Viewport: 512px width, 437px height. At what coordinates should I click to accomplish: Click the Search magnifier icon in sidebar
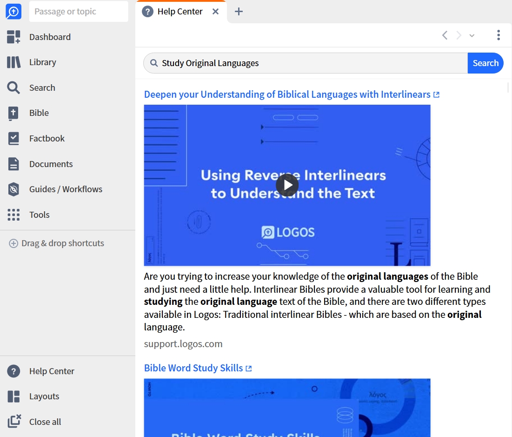pos(13,87)
